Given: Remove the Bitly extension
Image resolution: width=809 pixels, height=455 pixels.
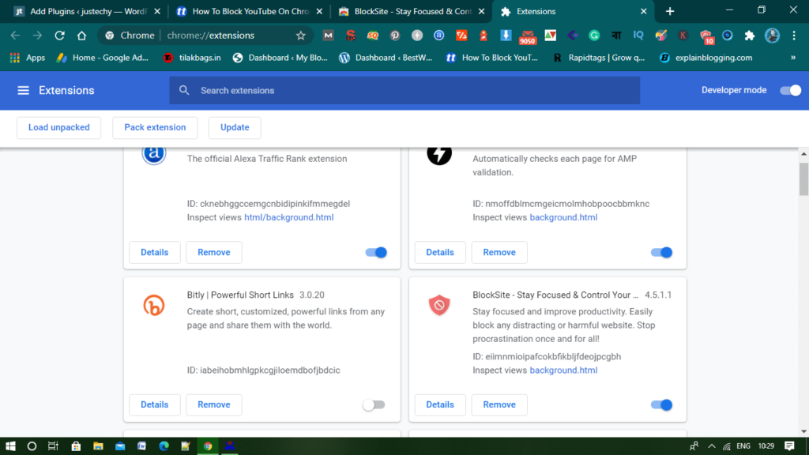Looking at the screenshot, I should [213, 405].
